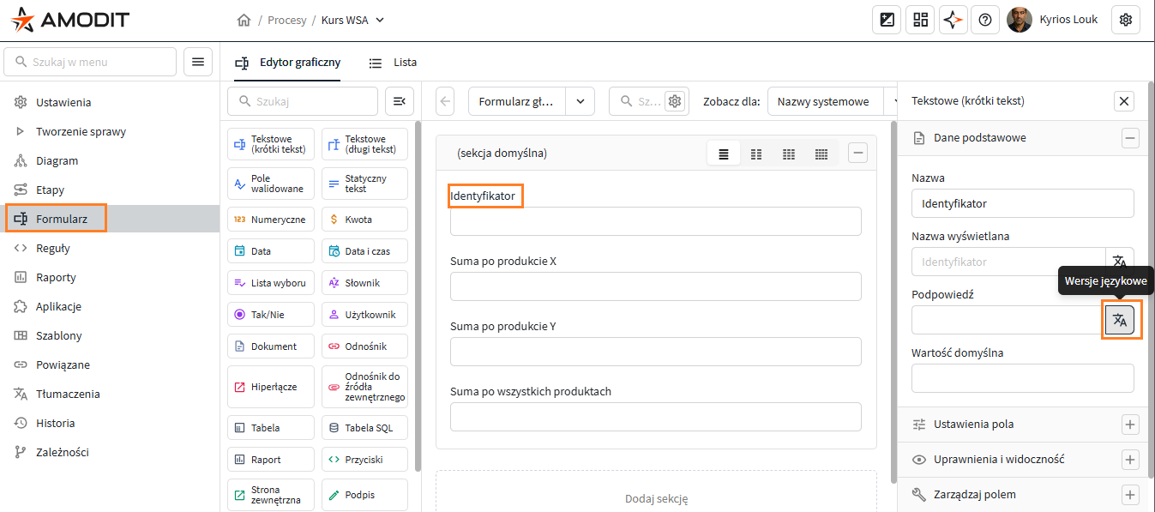Viewport: 1155px width, 512px height.
Task: Close the field properties panel
Action: click(x=1124, y=101)
